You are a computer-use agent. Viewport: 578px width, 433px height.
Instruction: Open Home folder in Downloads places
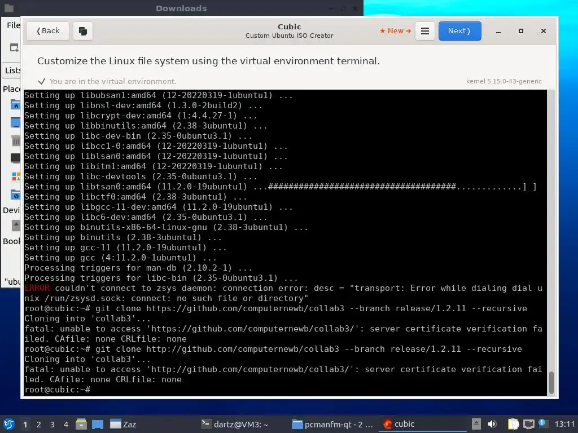pos(15,105)
